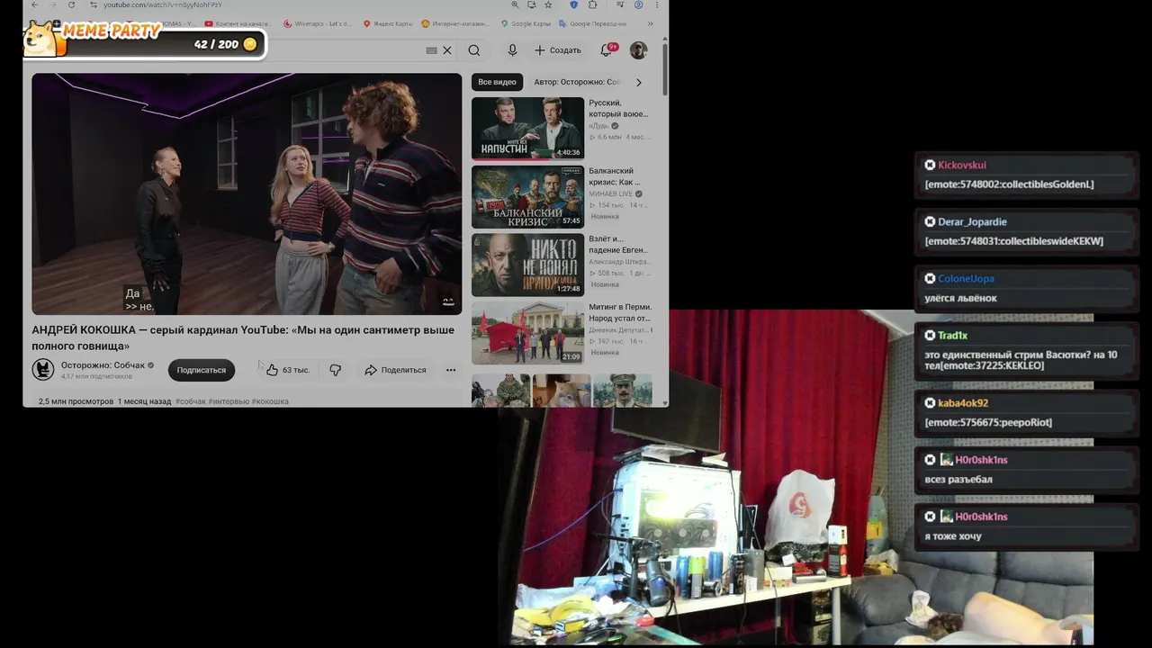Click the 2,5 млн просмотров view count
Image resolution: width=1152 pixels, height=648 pixels.
point(76,401)
